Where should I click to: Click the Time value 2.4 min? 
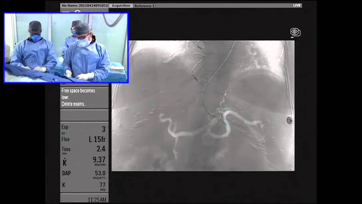point(101,149)
